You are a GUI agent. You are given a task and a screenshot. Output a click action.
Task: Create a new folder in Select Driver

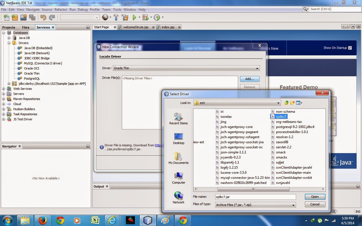tap(292, 103)
